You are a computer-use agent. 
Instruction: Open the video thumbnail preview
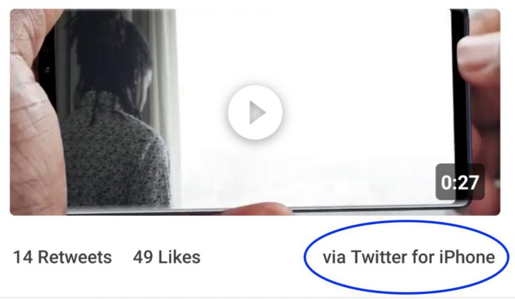255,112
